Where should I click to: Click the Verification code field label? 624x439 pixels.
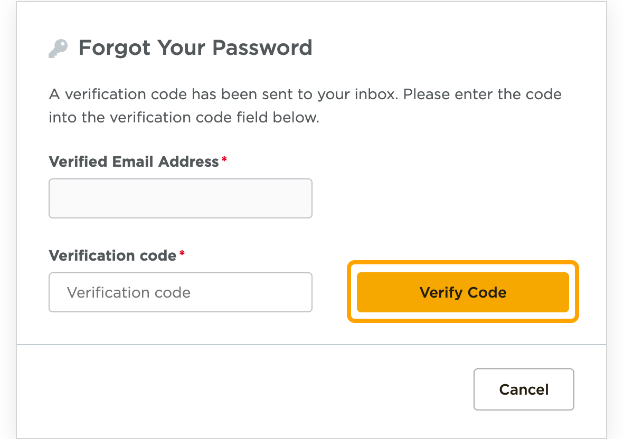tap(112, 256)
